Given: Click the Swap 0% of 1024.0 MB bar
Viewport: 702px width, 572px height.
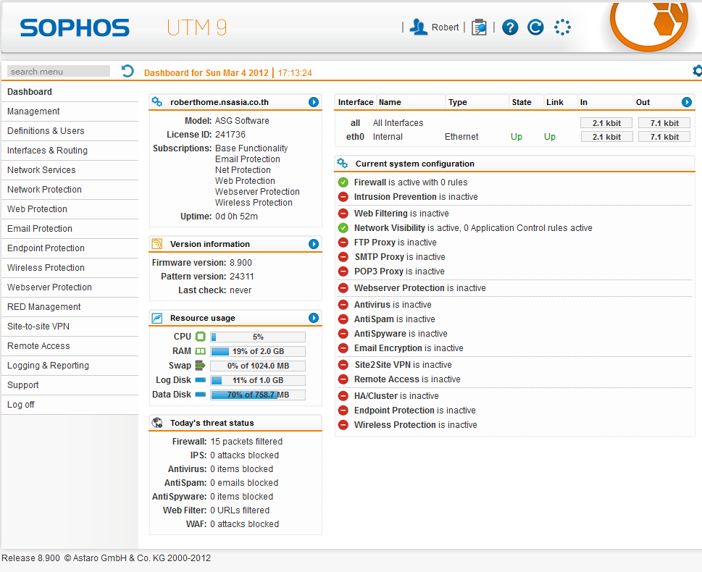Looking at the screenshot, I should tap(258, 366).
